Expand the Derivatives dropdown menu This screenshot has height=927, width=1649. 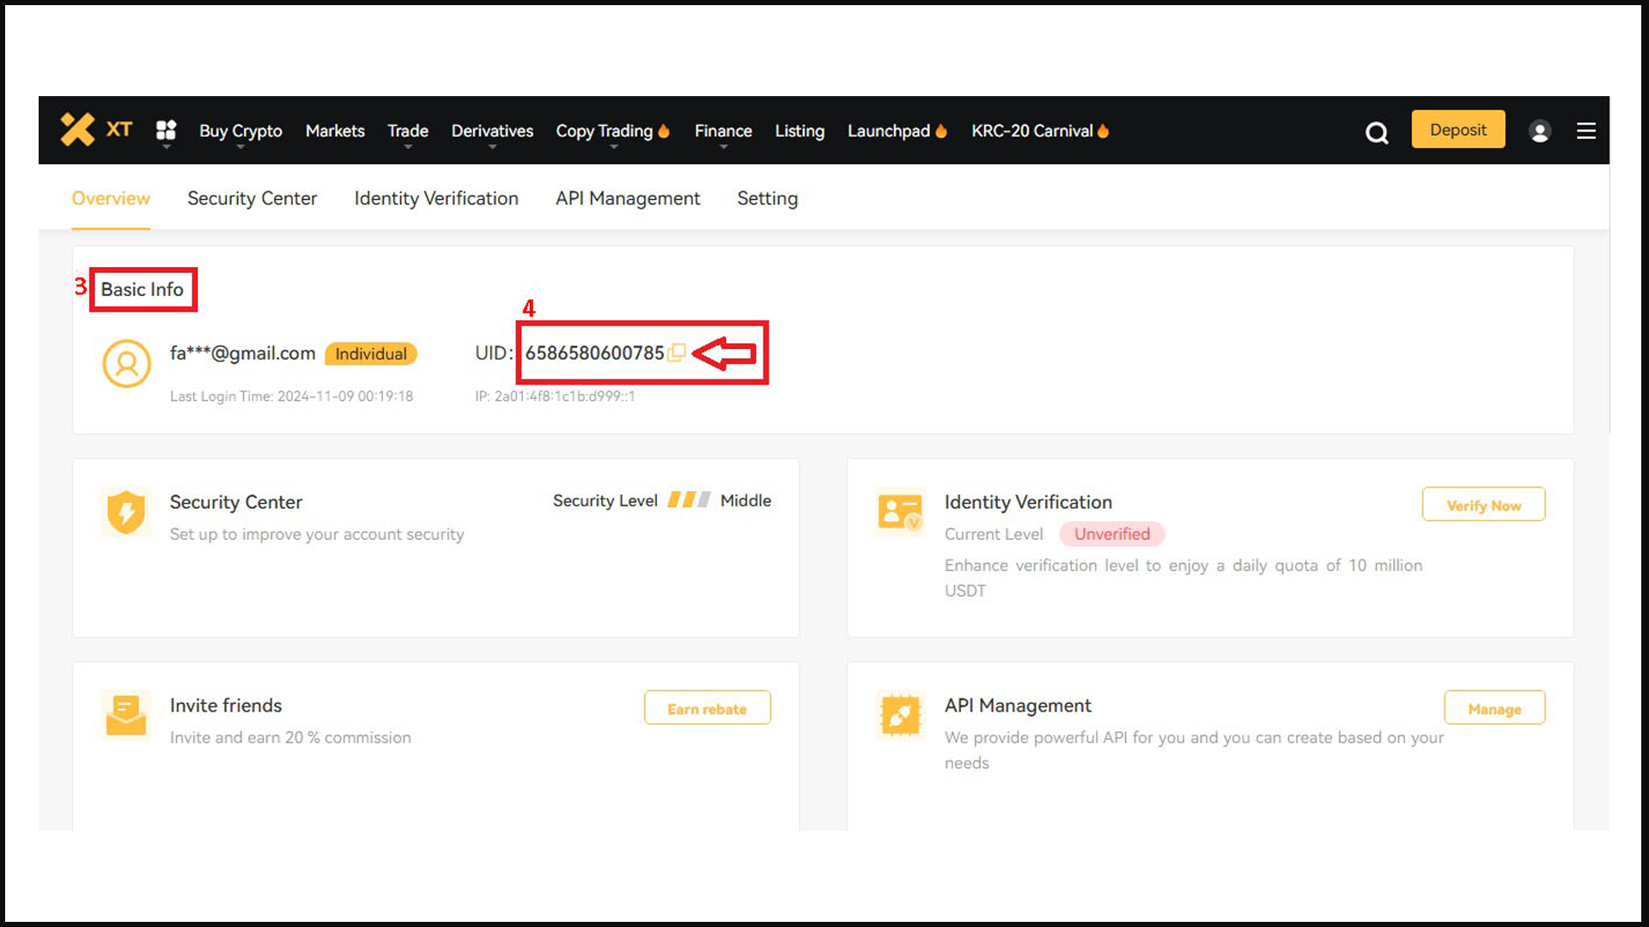pyautogui.click(x=492, y=131)
